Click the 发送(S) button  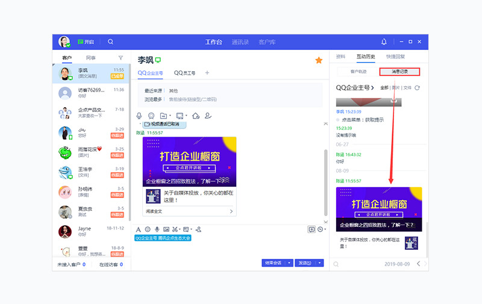click(x=305, y=263)
